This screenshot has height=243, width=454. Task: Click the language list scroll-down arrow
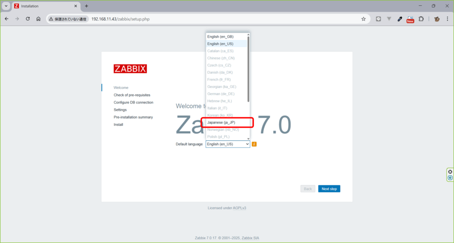click(248, 139)
